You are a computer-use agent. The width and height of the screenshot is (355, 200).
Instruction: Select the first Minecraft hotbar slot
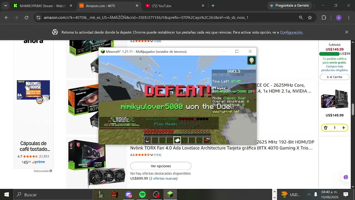click(148, 140)
